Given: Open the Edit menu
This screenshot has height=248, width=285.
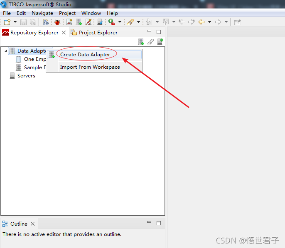Looking at the screenshot, I should pos(21,13).
